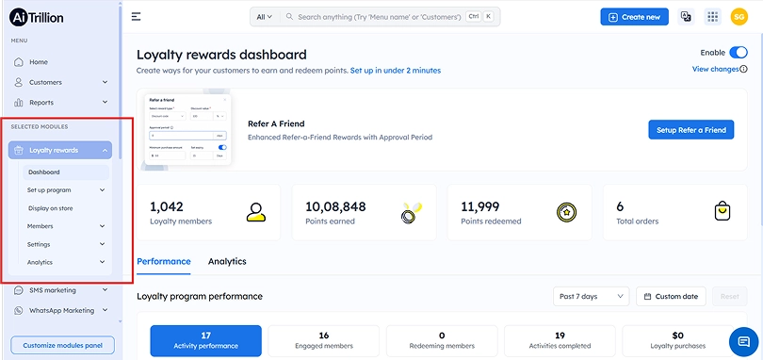763x360 pixels.
Task: Open Set up in under 2 minutes link
Action: [396, 71]
